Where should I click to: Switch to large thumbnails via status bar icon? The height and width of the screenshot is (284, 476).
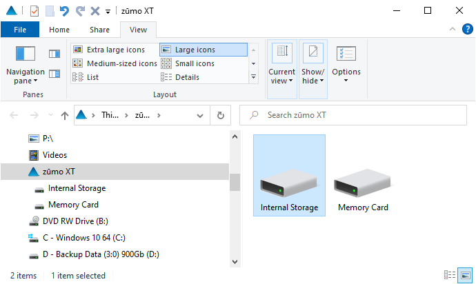tap(465, 275)
